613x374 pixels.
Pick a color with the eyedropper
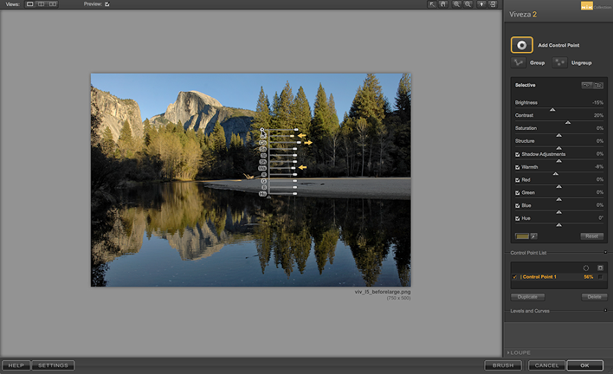pyautogui.click(x=533, y=236)
